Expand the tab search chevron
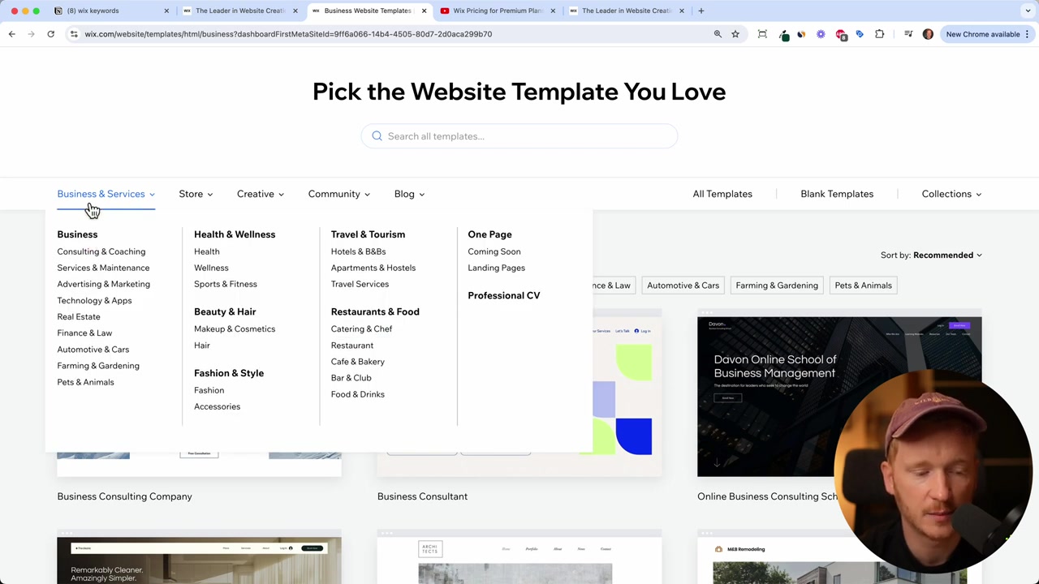Screen dimensions: 1039x584 point(1028,11)
